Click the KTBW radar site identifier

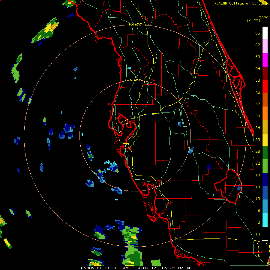143,268
